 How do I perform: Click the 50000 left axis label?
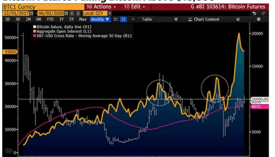(x=11, y=38)
